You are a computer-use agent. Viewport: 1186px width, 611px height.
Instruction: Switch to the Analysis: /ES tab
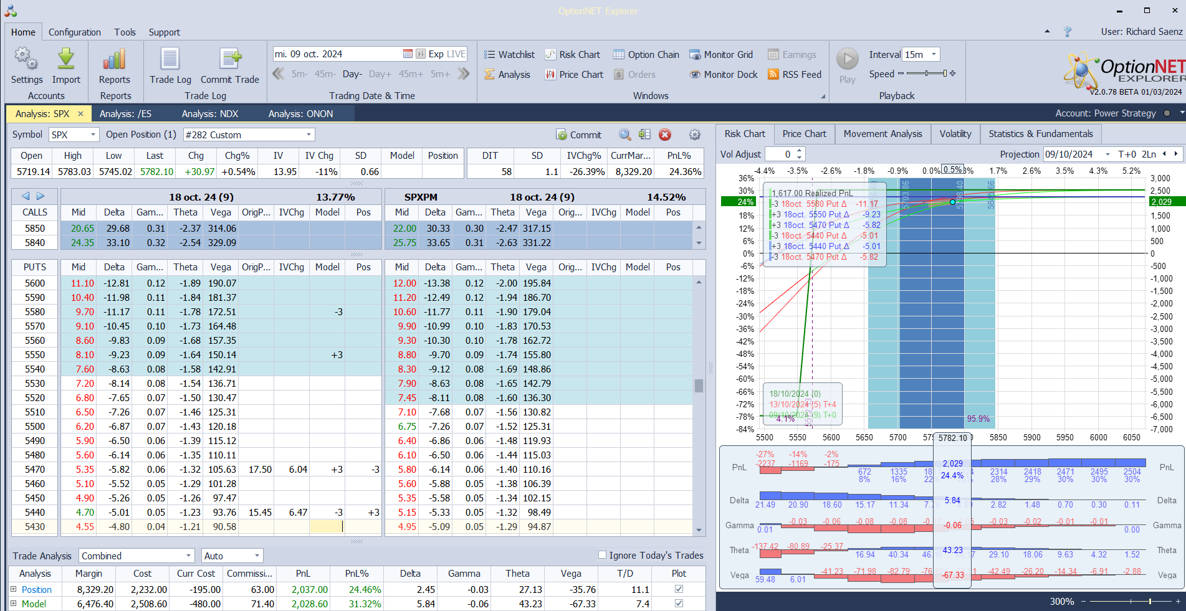[125, 113]
